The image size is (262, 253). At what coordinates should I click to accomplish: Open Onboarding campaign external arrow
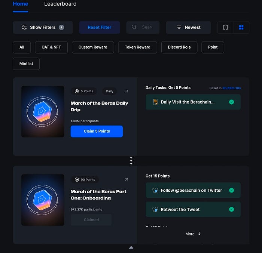pos(127,180)
